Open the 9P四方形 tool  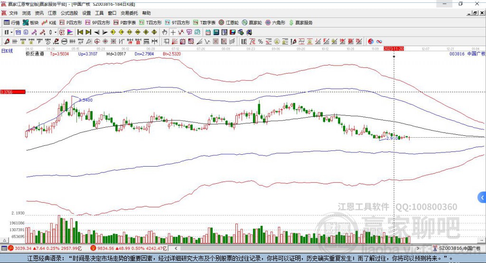point(98,23)
